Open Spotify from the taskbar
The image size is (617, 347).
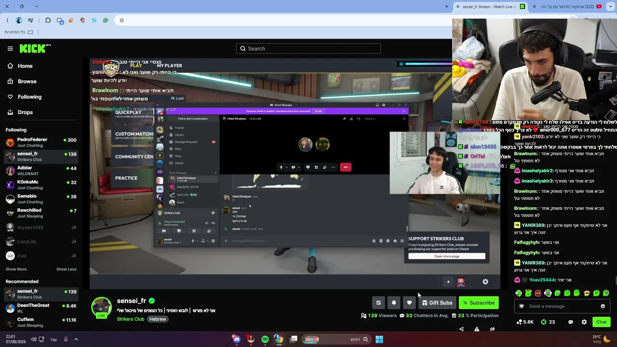click(x=265, y=339)
